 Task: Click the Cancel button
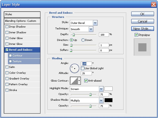click(143, 21)
